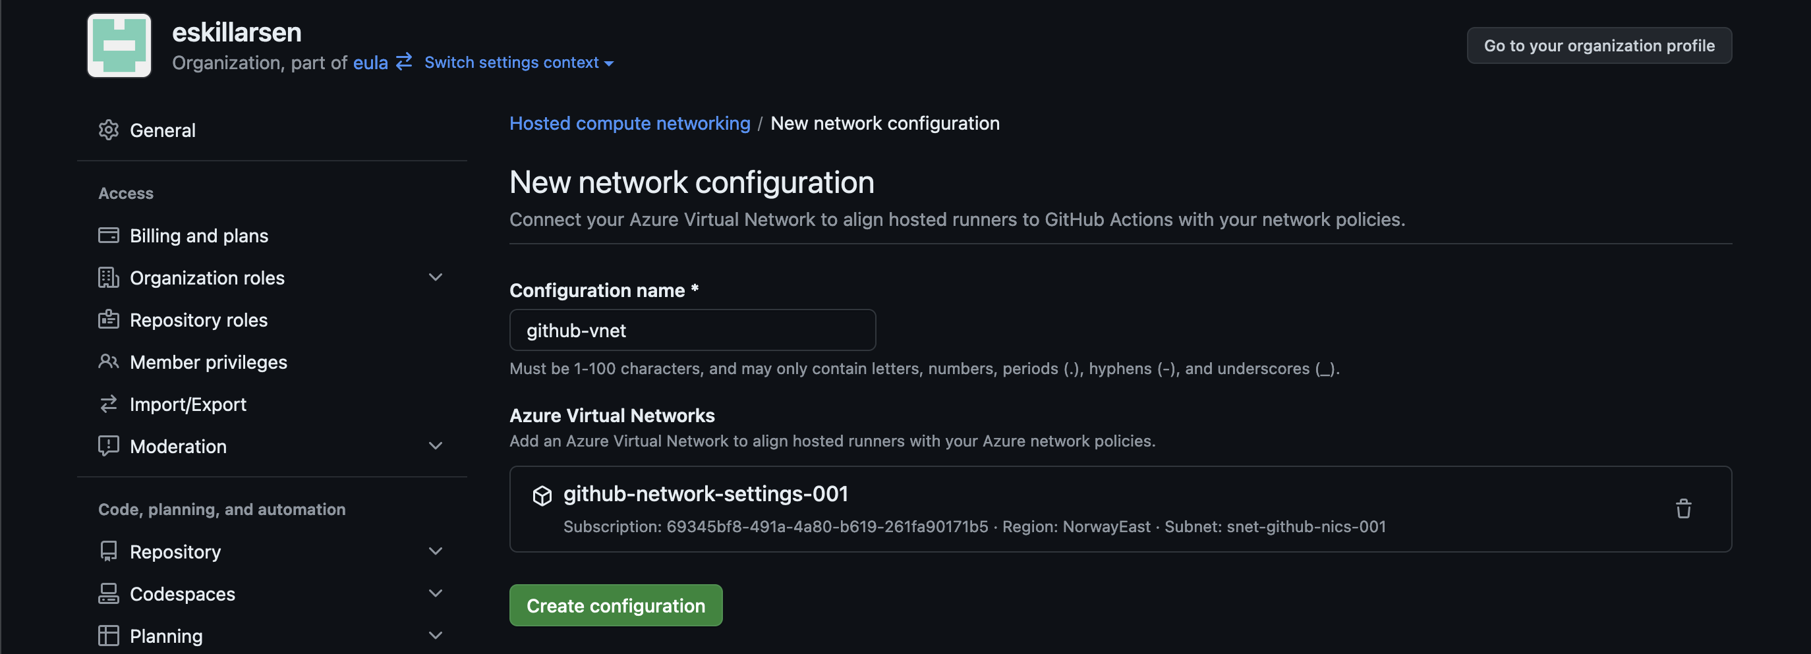Click Create configuration button
The image size is (1811, 654).
click(615, 605)
